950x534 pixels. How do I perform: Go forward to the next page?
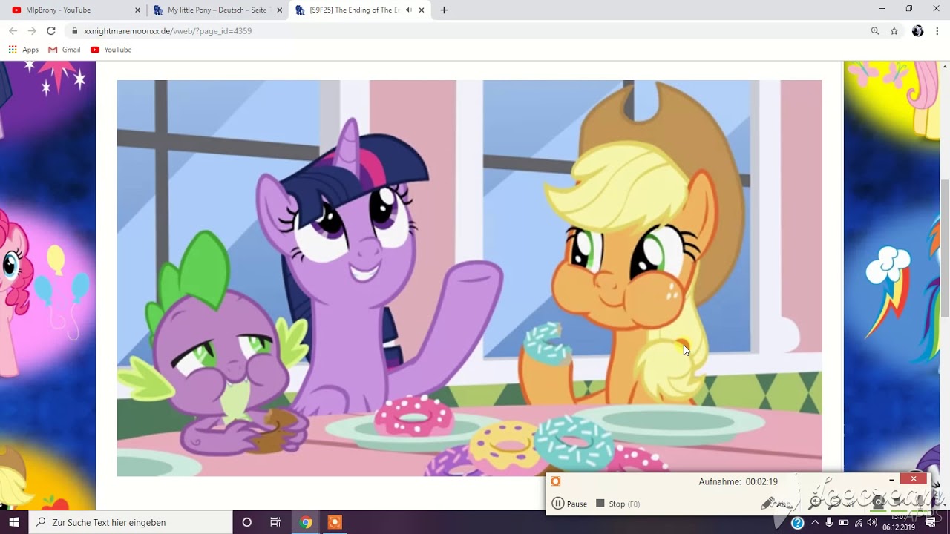tap(32, 31)
